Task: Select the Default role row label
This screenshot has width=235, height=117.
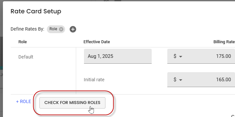Action: 26,57
